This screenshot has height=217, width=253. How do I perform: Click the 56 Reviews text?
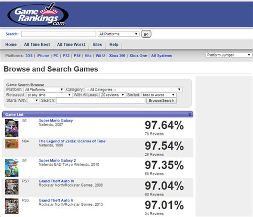tap(154, 174)
